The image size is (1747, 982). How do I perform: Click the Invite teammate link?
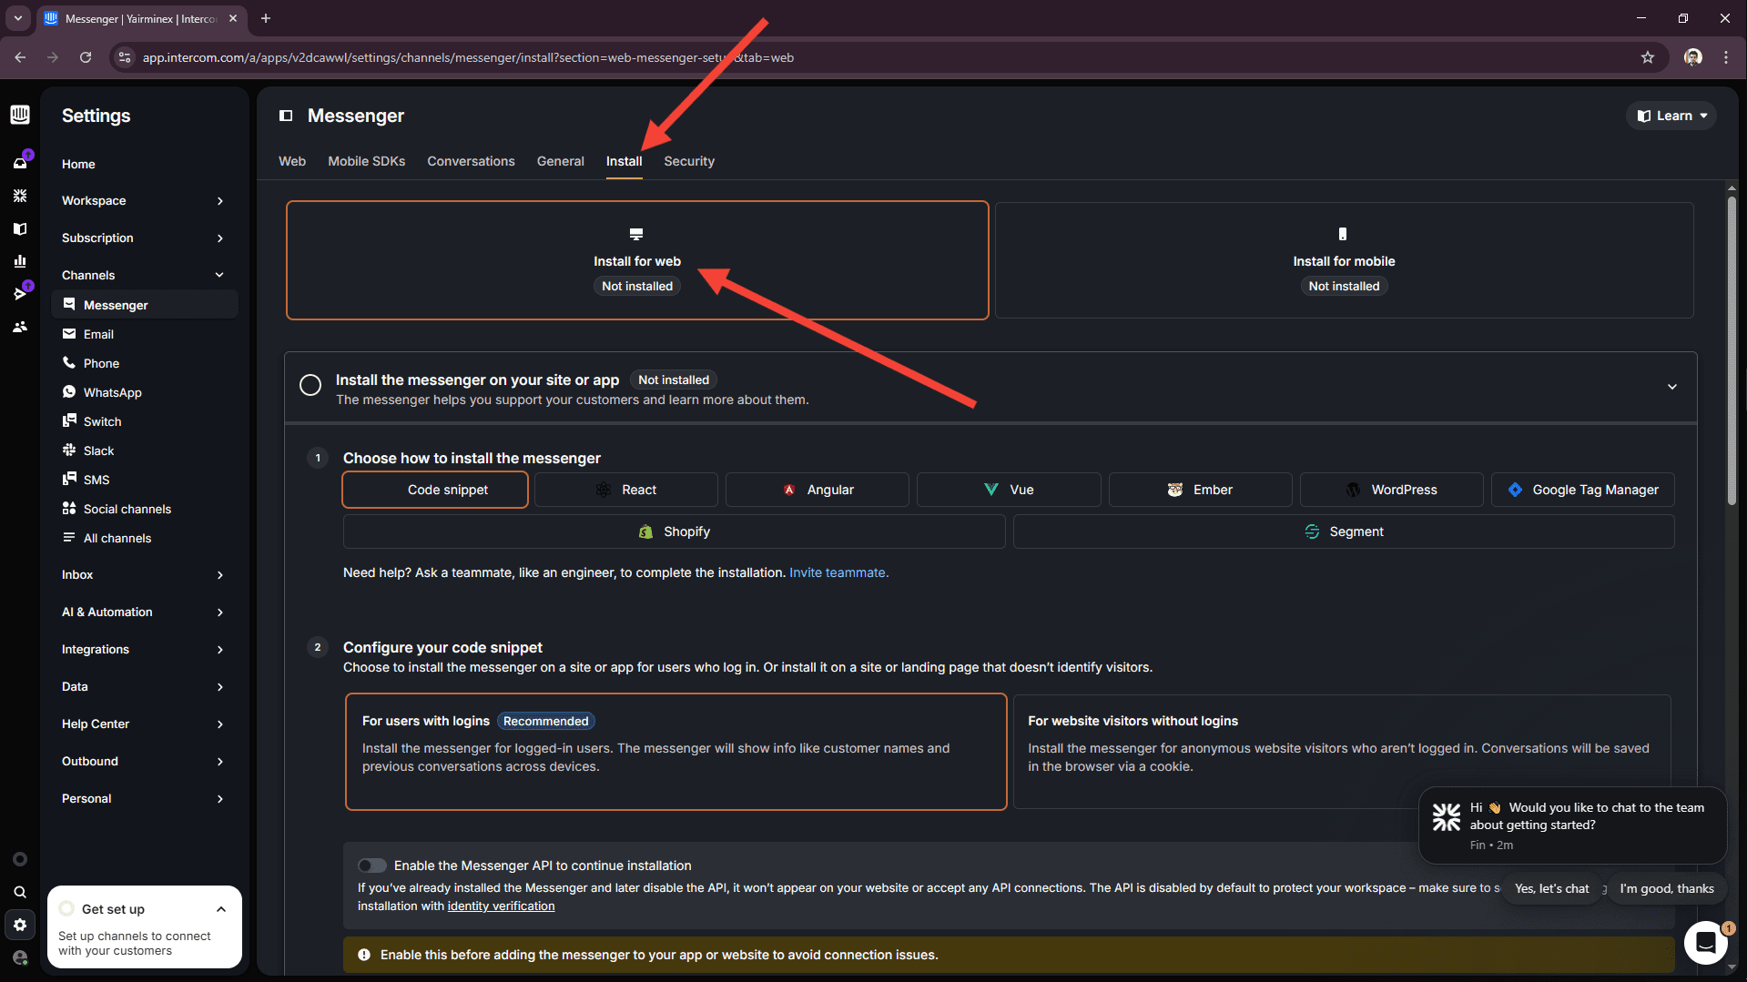pos(838,572)
